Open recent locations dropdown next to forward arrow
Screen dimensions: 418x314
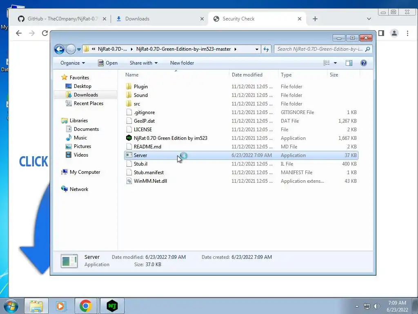tap(79, 49)
